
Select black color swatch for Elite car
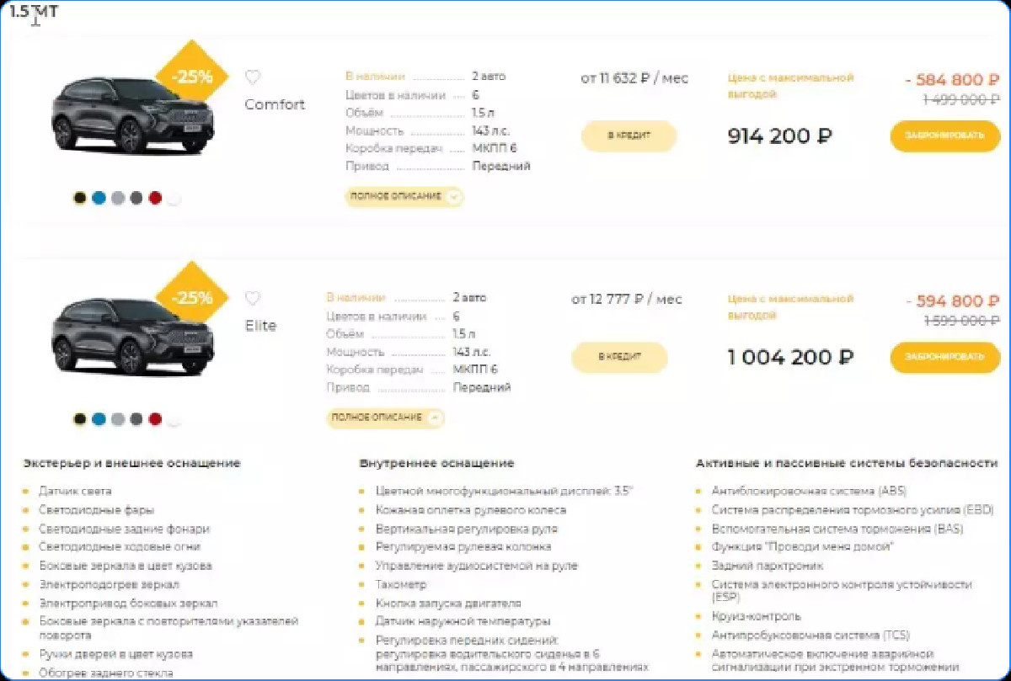pos(80,419)
